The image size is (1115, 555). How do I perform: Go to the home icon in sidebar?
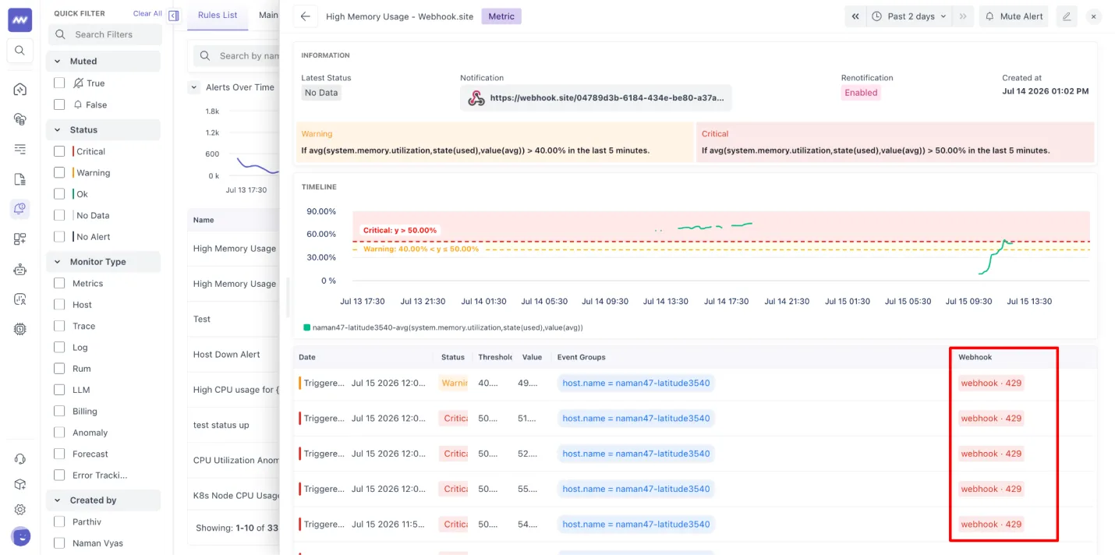(20, 89)
